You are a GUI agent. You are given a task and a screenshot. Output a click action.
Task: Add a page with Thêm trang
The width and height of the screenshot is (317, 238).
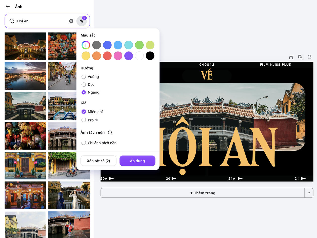coord(203,193)
